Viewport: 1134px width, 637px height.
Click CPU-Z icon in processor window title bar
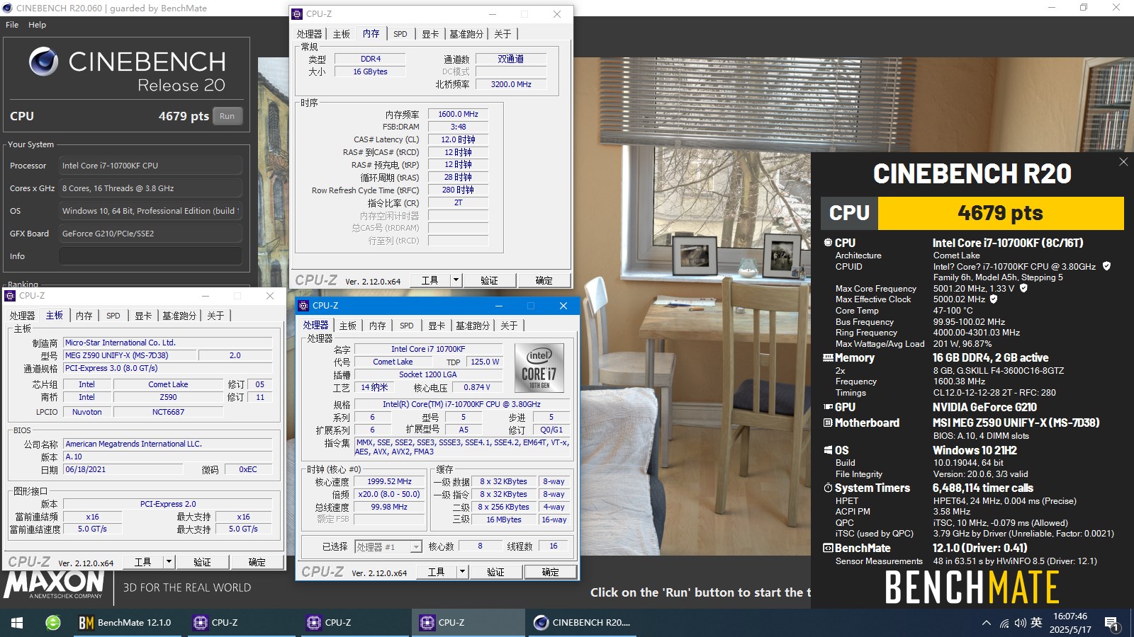click(x=304, y=306)
